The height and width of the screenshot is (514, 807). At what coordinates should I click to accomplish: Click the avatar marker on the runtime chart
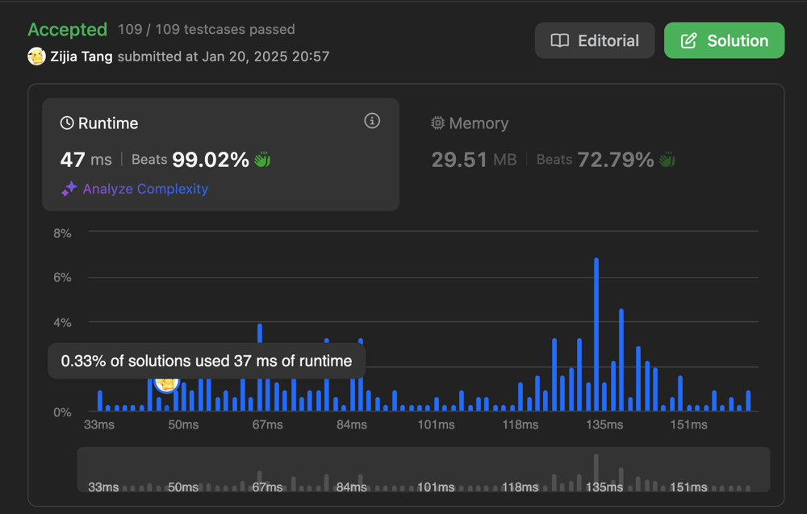(x=165, y=382)
